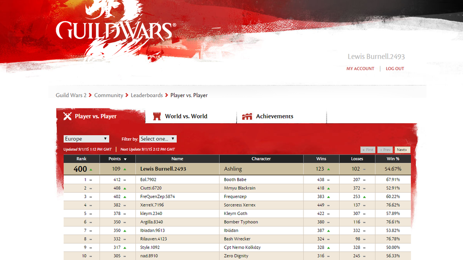Click player name nad.8910
463x260 pixels.
pos(149,256)
